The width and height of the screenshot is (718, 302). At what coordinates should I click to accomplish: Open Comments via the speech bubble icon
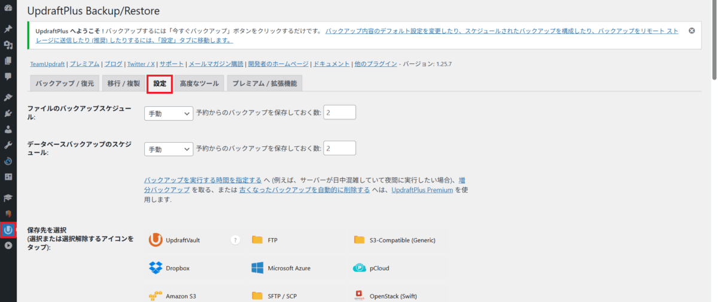8,76
